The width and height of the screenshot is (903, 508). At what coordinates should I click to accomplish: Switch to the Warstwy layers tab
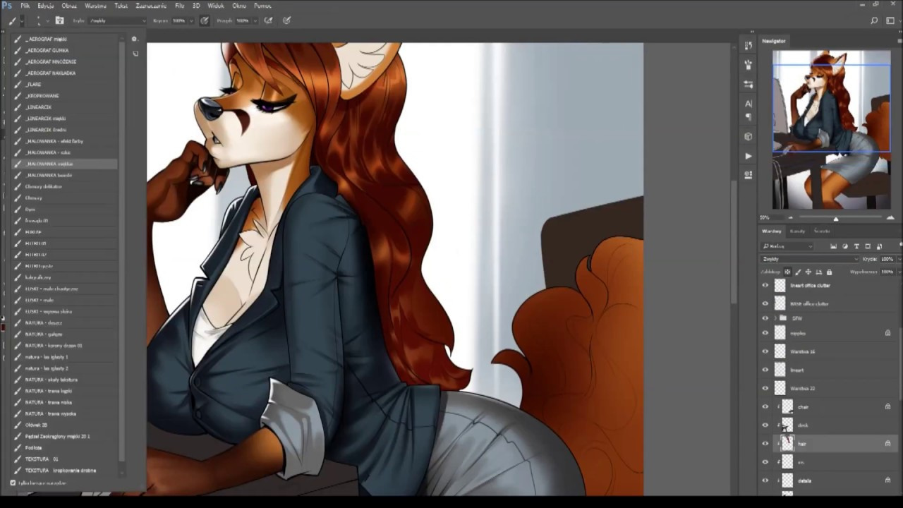[x=771, y=231]
